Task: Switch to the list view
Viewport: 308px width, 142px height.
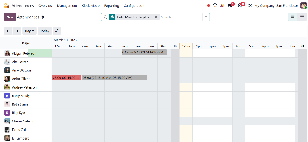Action: (x=302, y=17)
